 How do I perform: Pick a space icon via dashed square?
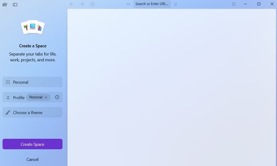pyautogui.click(x=8, y=82)
